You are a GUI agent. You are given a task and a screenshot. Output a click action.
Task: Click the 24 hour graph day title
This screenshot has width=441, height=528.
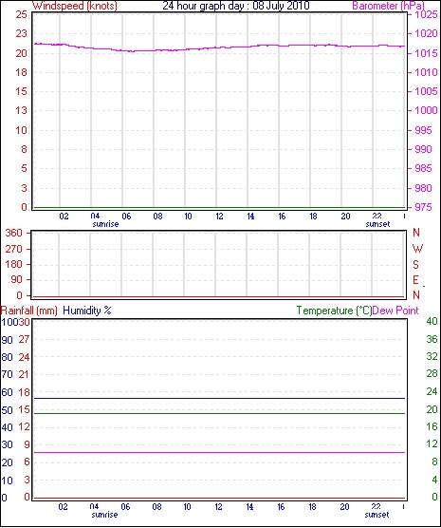[x=236, y=6]
